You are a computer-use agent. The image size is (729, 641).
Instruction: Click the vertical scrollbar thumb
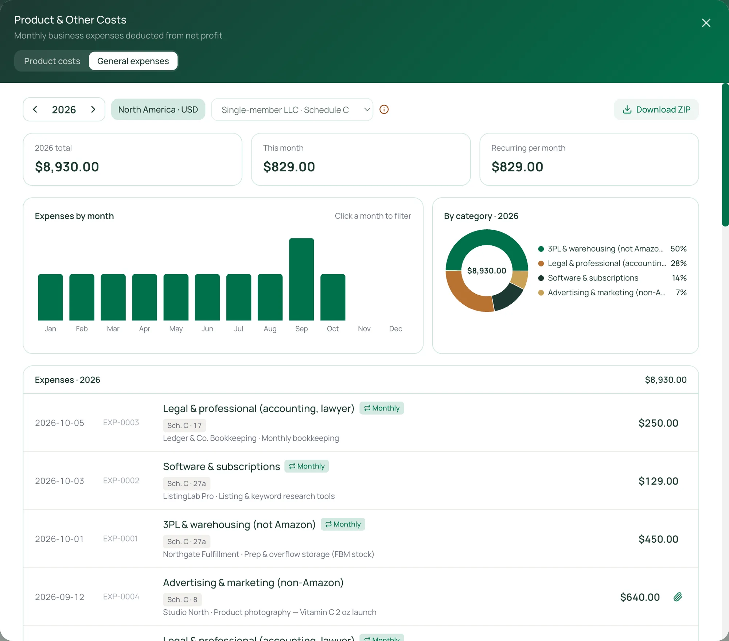click(725, 155)
